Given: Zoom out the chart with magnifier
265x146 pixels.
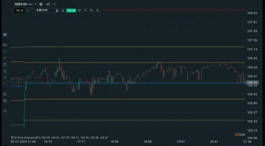Looking at the screenshot, I should coord(85,10).
